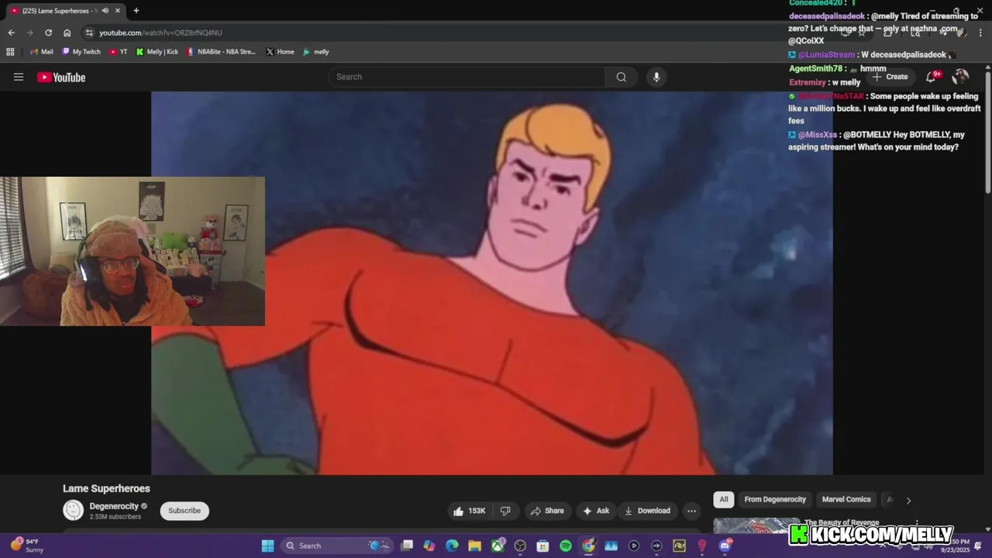The image size is (992, 558).
Task: Open Microsoft Store from taskbar
Action: [x=542, y=546]
